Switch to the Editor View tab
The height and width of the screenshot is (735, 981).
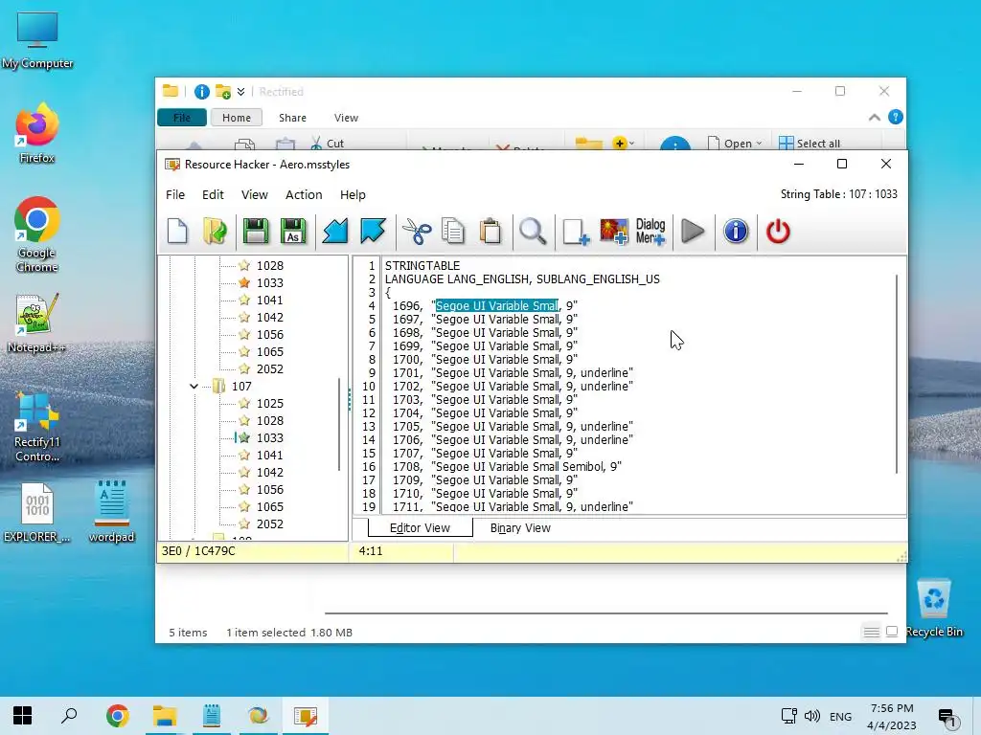point(420,528)
